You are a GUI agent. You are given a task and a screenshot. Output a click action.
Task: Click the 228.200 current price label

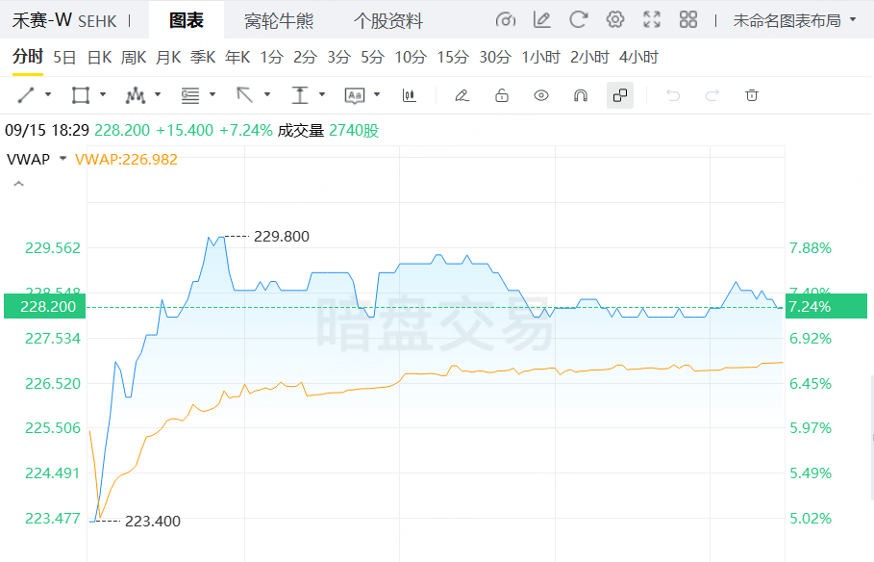tap(43, 306)
